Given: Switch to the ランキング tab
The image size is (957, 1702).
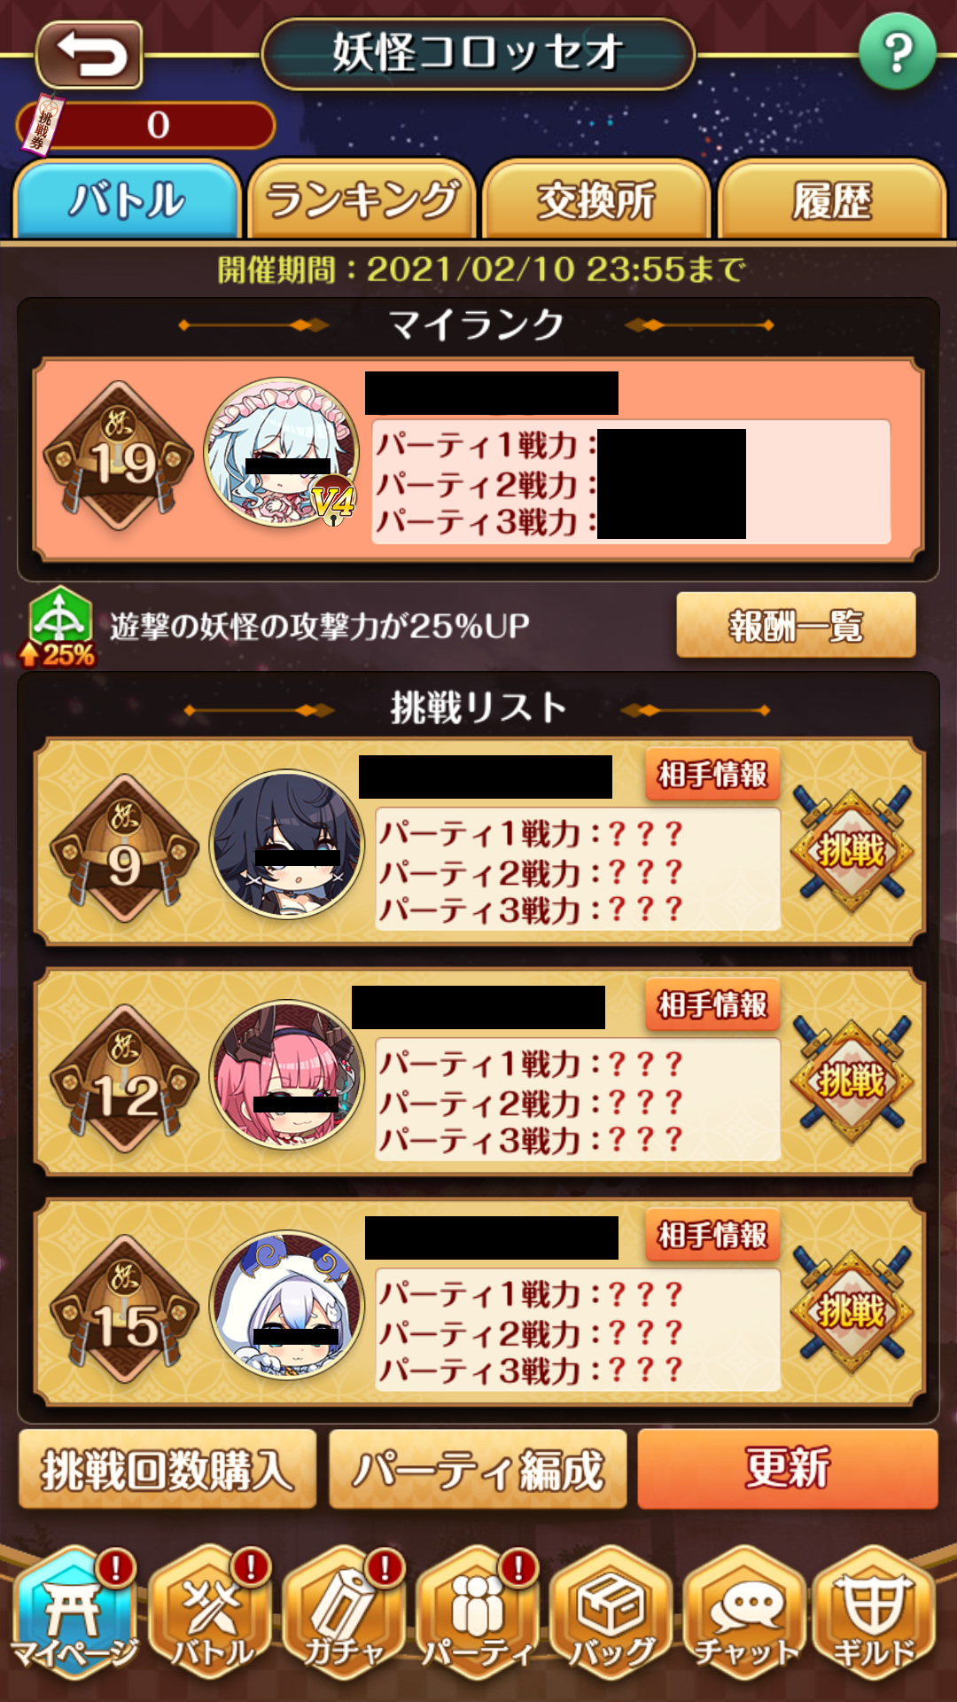Looking at the screenshot, I should click(362, 199).
